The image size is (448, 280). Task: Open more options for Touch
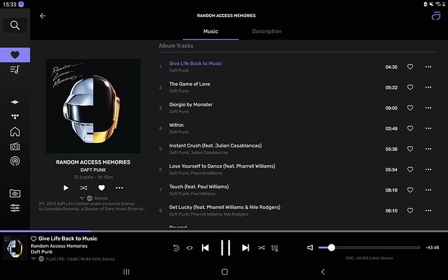pyautogui.click(x=428, y=190)
